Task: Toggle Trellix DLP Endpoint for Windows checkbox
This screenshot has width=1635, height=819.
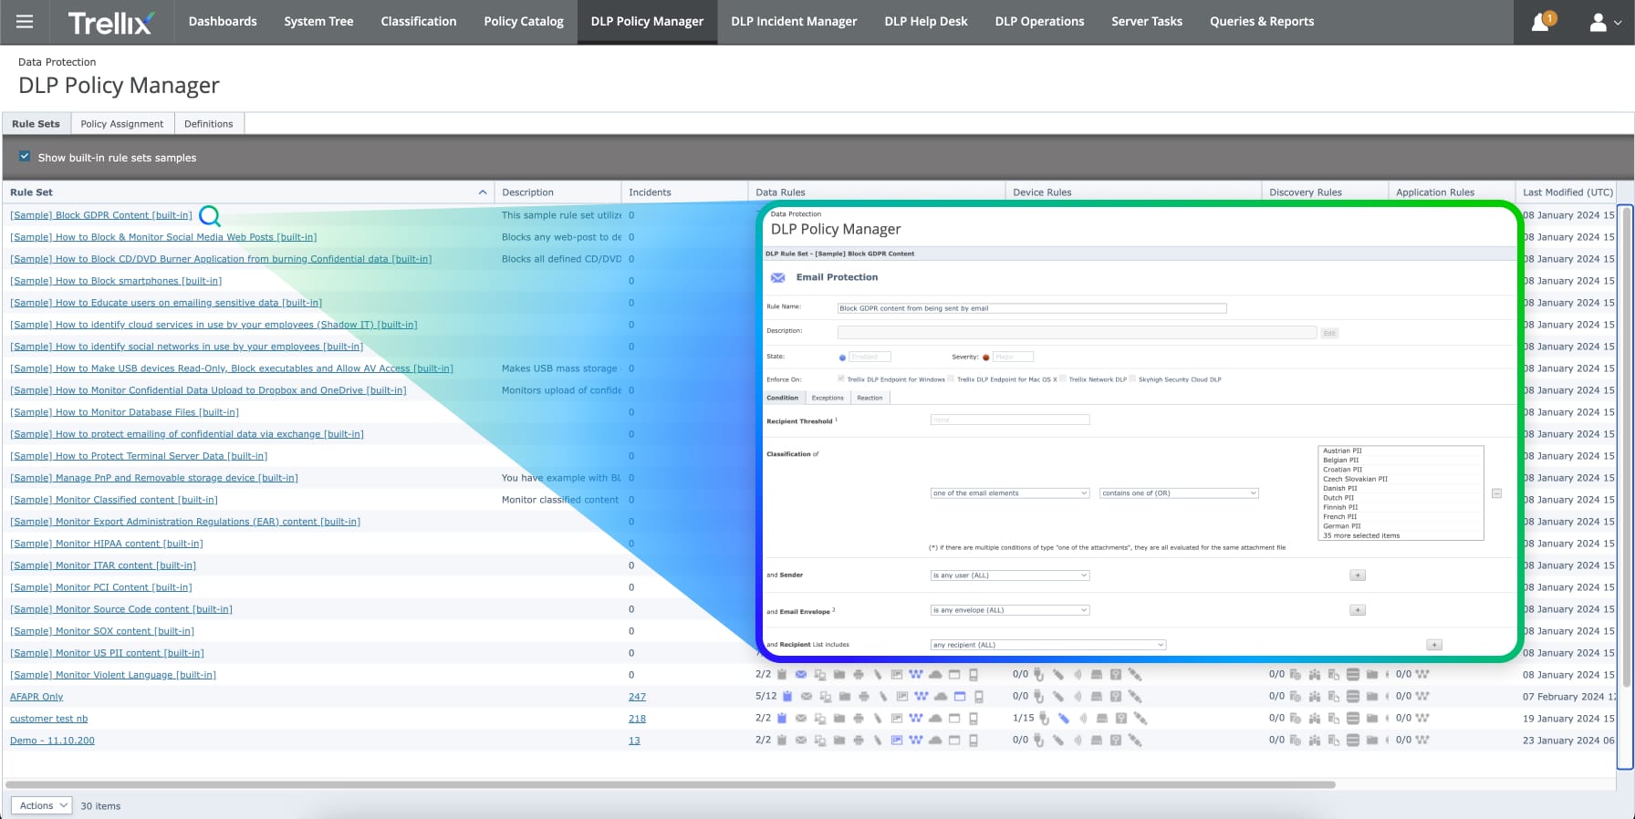Action: 841,378
